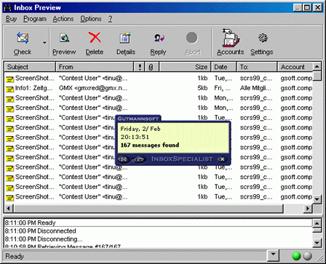Sort by the From column header

coord(95,67)
